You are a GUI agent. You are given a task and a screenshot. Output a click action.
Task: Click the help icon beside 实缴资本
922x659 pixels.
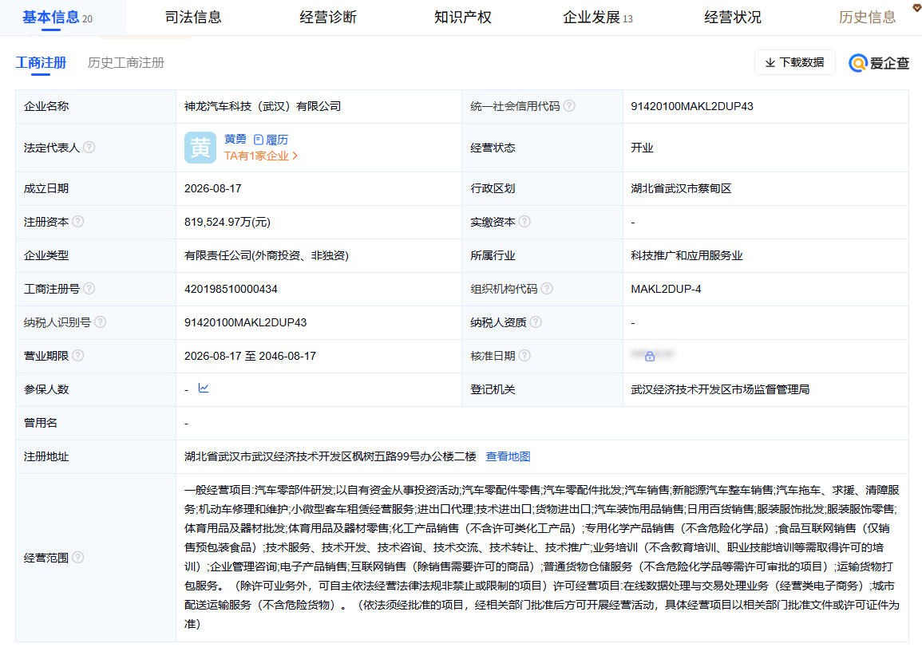click(524, 222)
